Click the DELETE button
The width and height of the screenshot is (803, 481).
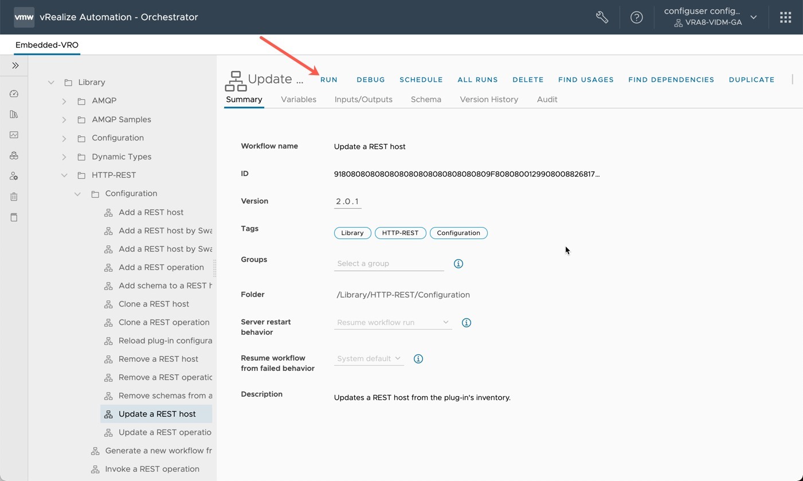pyautogui.click(x=528, y=80)
